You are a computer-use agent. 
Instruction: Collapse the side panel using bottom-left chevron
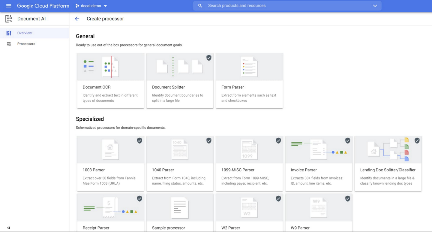tap(8, 227)
